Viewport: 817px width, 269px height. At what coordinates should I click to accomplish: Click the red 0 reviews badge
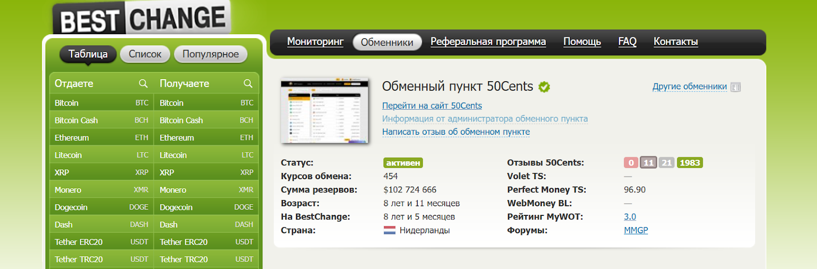click(x=631, y=163)
